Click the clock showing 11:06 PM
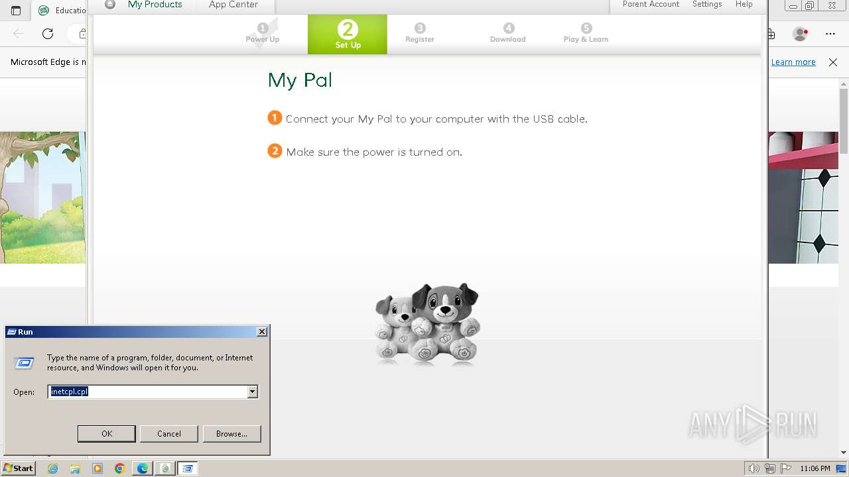 click(x=815, y=468)
